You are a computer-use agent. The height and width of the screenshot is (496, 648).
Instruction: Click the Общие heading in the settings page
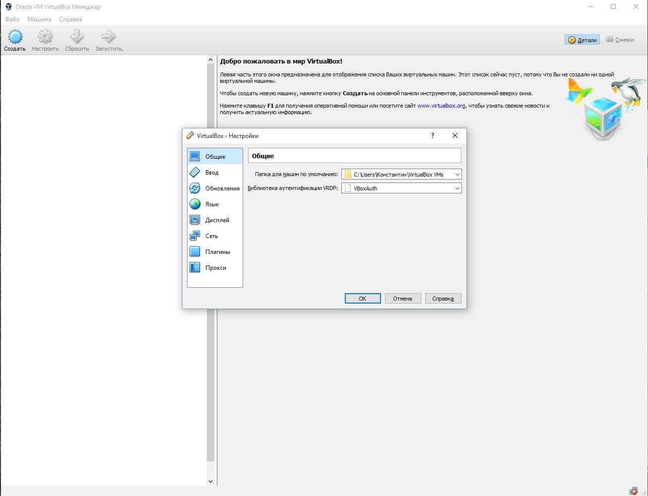click(263, 156)
